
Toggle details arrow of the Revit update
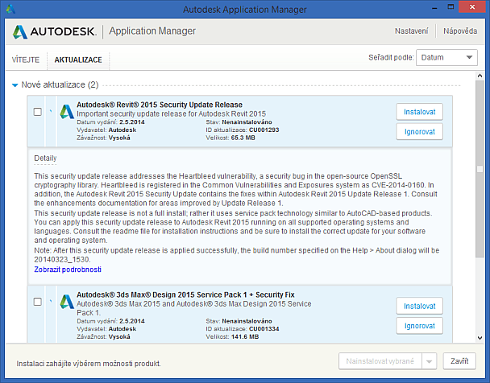pos(51,111)
